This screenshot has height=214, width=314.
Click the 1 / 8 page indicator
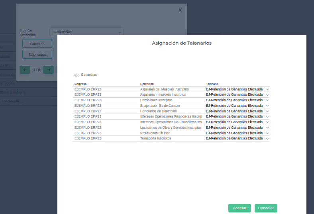37,70
